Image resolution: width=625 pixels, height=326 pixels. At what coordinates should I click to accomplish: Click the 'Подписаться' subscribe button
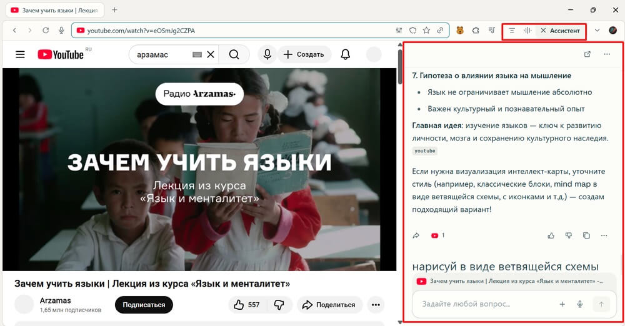click(x=144, y=305)
